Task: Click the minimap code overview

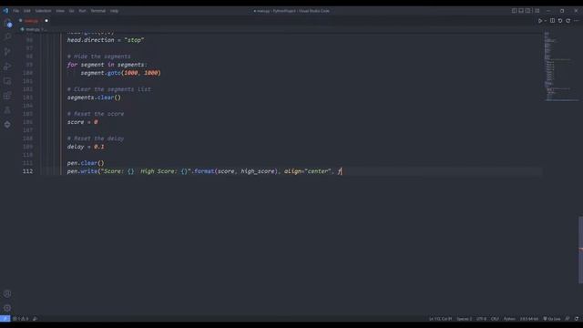Action: click(x=561, y=67)
